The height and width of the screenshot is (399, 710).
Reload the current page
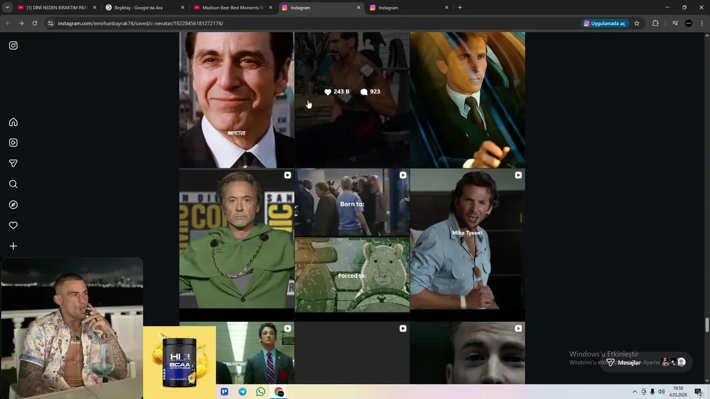[34, 23]
